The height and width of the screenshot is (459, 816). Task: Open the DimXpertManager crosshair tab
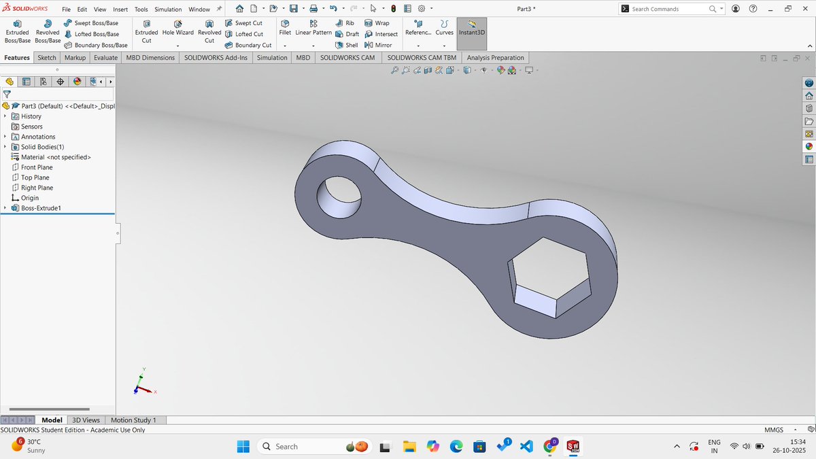click(61, 82)
